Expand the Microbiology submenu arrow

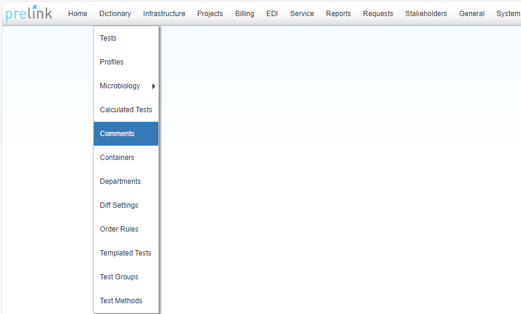coord(154,86)
